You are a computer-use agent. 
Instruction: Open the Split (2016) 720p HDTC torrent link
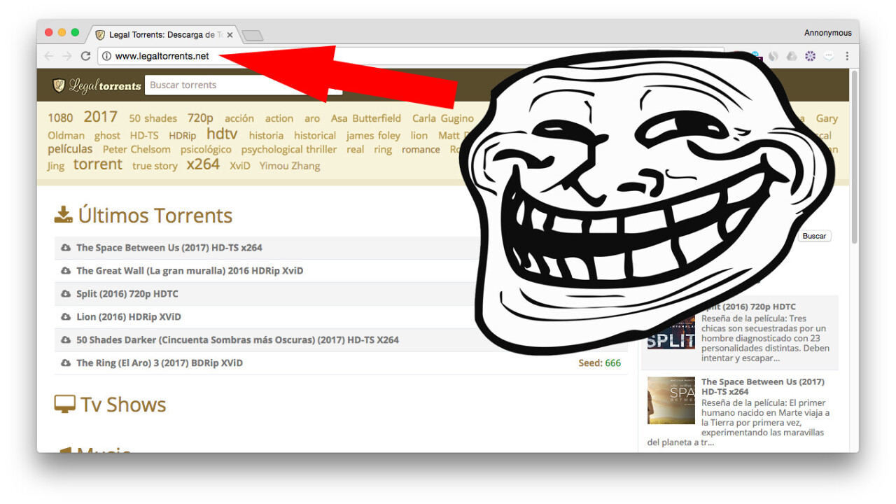tap(127, 294)
